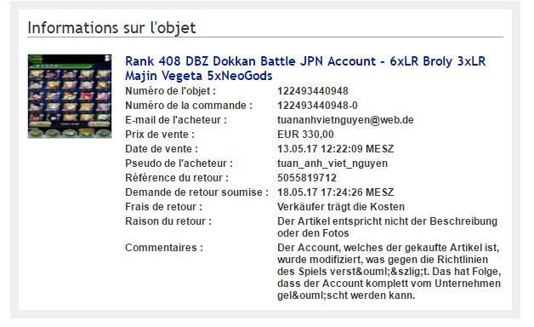Click 'Verkäufer trägt die Kosten' value
This screenshot has height=327, width=534.
(x=341, y=207)
